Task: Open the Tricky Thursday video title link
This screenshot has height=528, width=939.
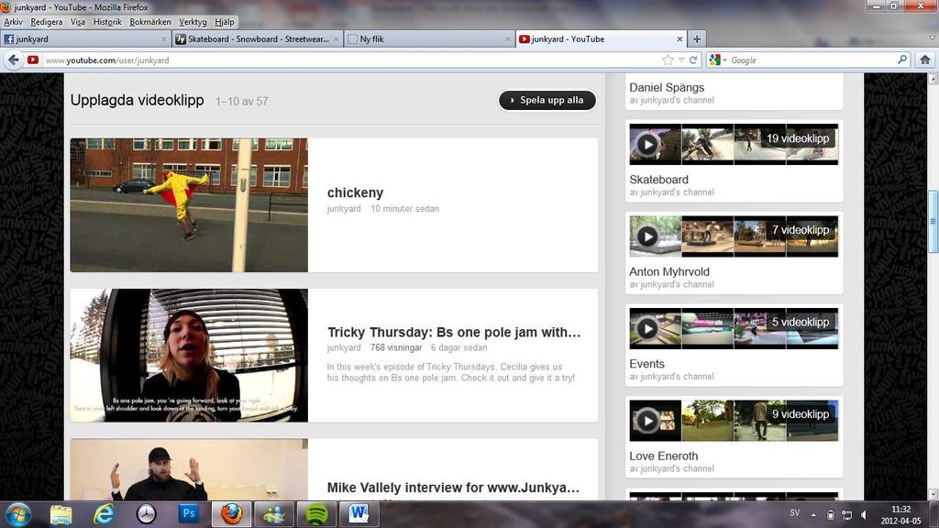Action: tap(454, 332)
